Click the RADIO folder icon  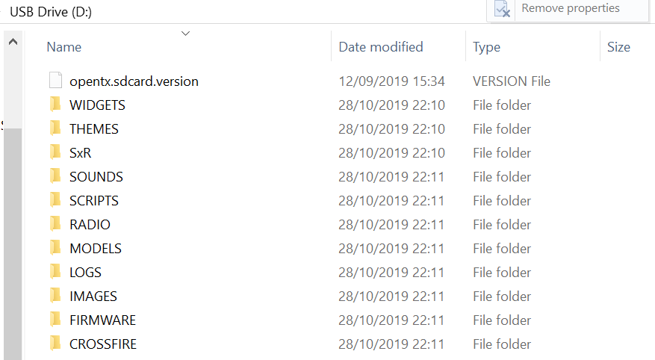click(55, 224)
